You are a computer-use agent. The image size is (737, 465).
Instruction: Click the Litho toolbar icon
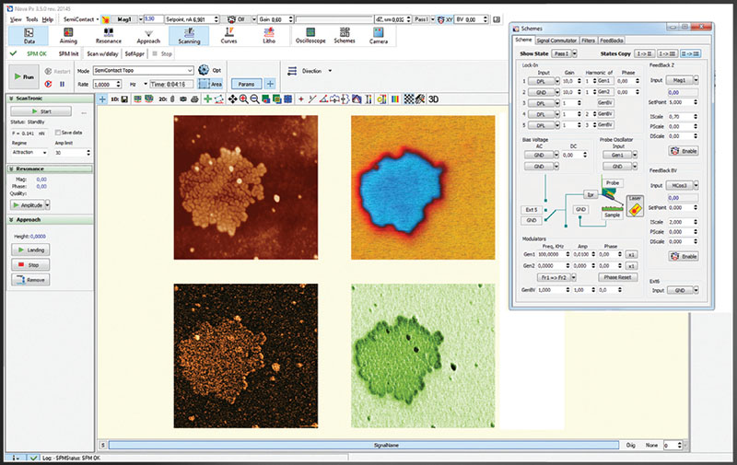coord(268,35)
